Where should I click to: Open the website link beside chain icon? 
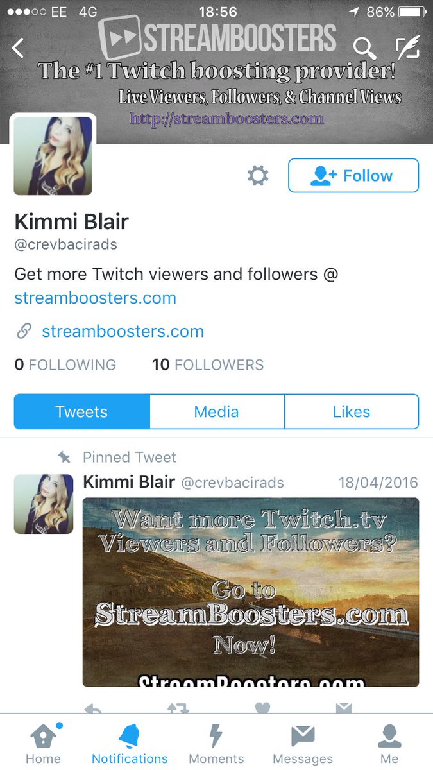pyautogui.click(x=123, y=331)
